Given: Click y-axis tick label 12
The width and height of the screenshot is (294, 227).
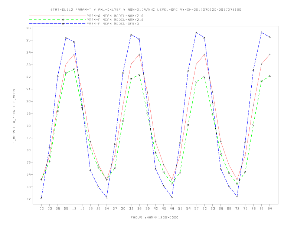Looking at the screenshot, I should coord(29,199).
